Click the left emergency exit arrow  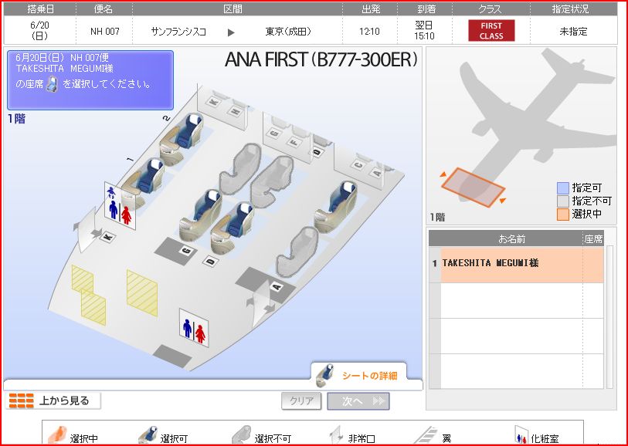point(87,230)
